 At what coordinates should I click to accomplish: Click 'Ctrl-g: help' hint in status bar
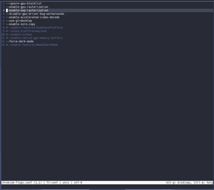203,182
